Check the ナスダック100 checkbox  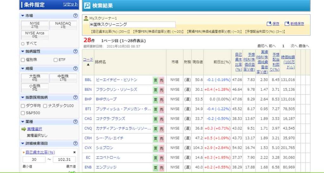[45, 106]
